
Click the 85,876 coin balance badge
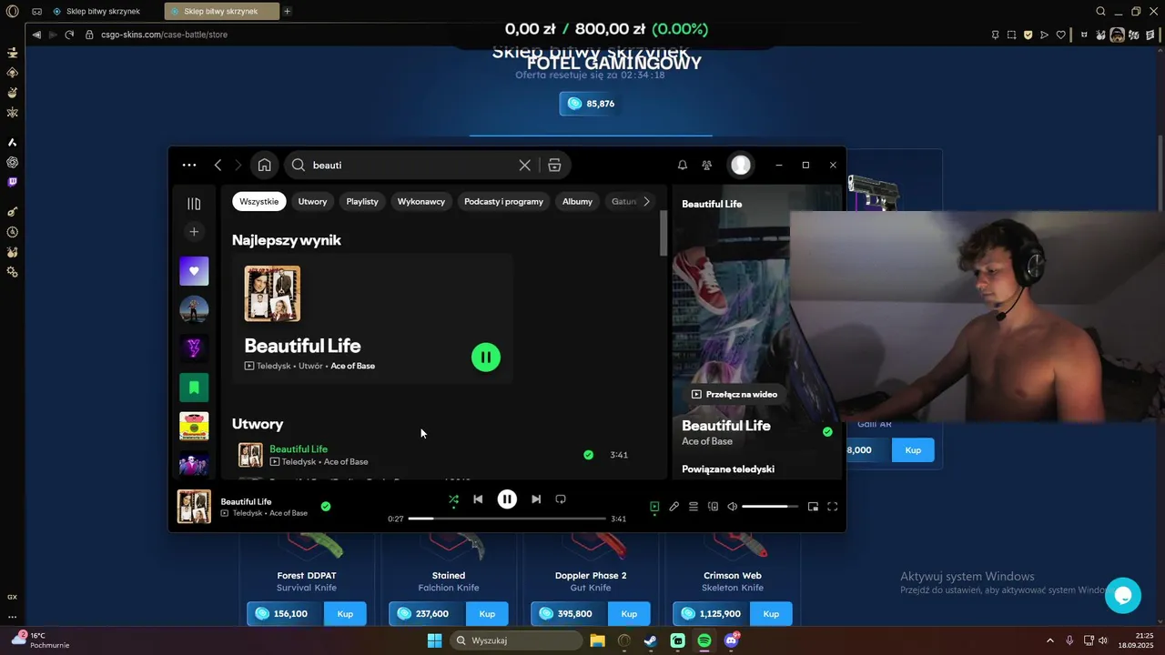click(x=591, y=104)
